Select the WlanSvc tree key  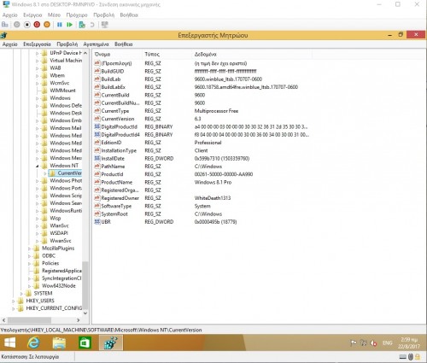click(x=59, y=225)
